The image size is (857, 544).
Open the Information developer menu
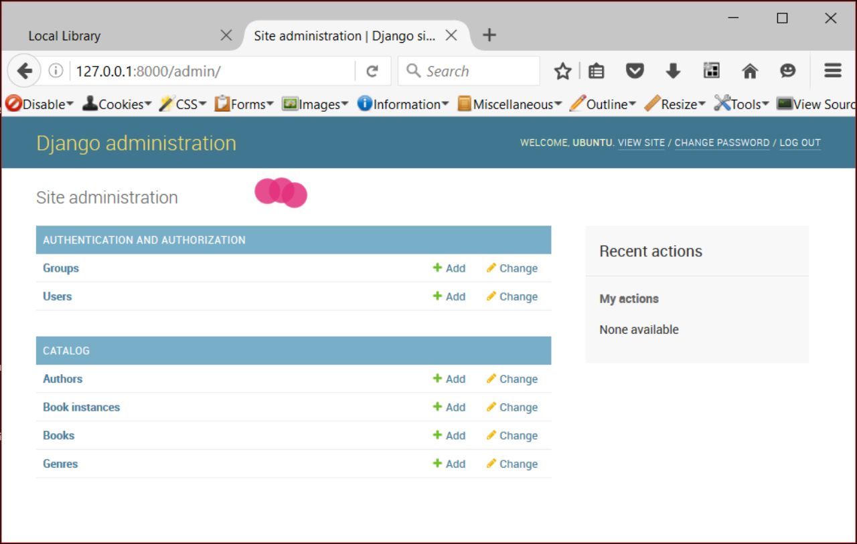pyautogui.click(x=403, y=104)
